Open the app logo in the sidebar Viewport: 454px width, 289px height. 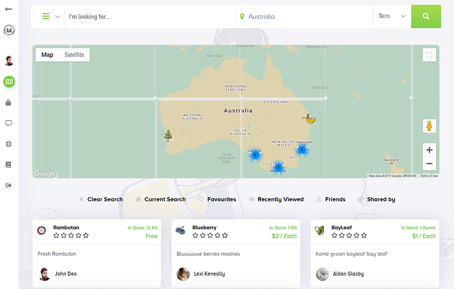9,30
